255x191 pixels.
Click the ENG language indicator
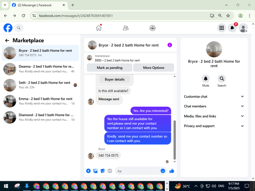pyautogui.click(x=221, y=186)
